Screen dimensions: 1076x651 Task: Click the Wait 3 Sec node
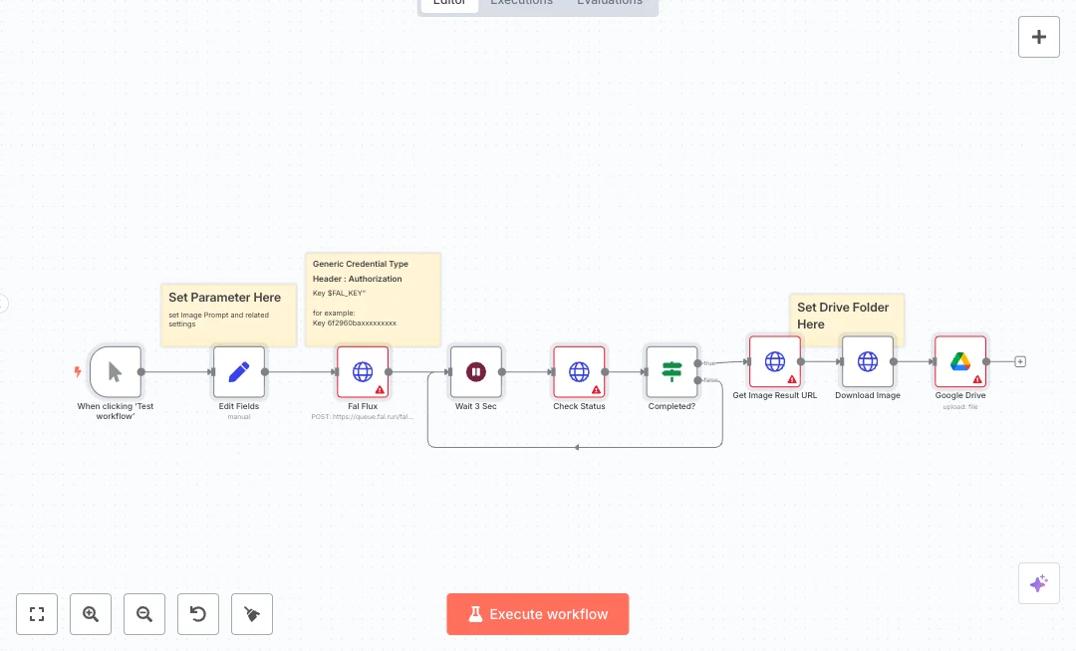475,372
